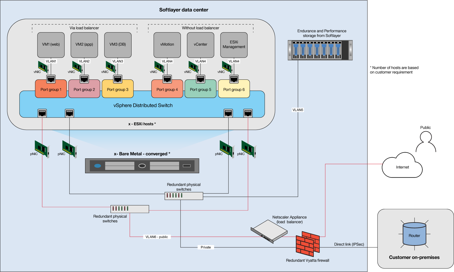This screenshot has height=272, width=454.
Task: Click the Ethernet port atop Port group 4
Action: (167, 79)
